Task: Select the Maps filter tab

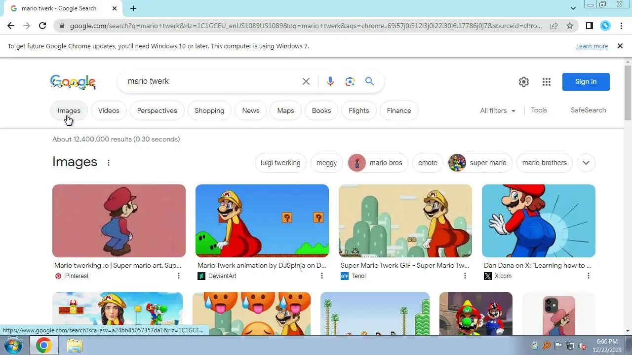Action: pyautogui.click(x=285, y=110)
